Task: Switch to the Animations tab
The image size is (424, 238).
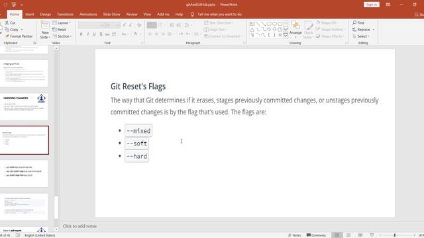Action: coord(88,15)
